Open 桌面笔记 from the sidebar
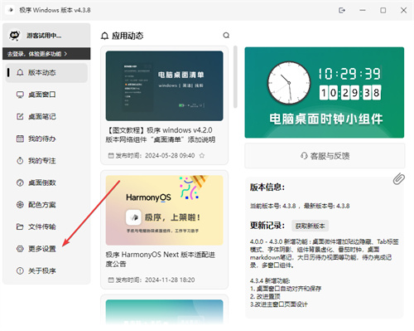 coord(46,116)
